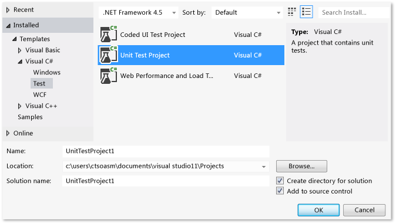
Task: Collapse the Templates tree node
Action: [x=15, y=39]
